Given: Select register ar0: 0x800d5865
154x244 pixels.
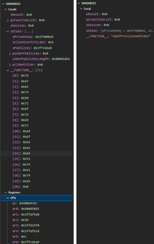Looking at the screenshot, I should 26,209.
